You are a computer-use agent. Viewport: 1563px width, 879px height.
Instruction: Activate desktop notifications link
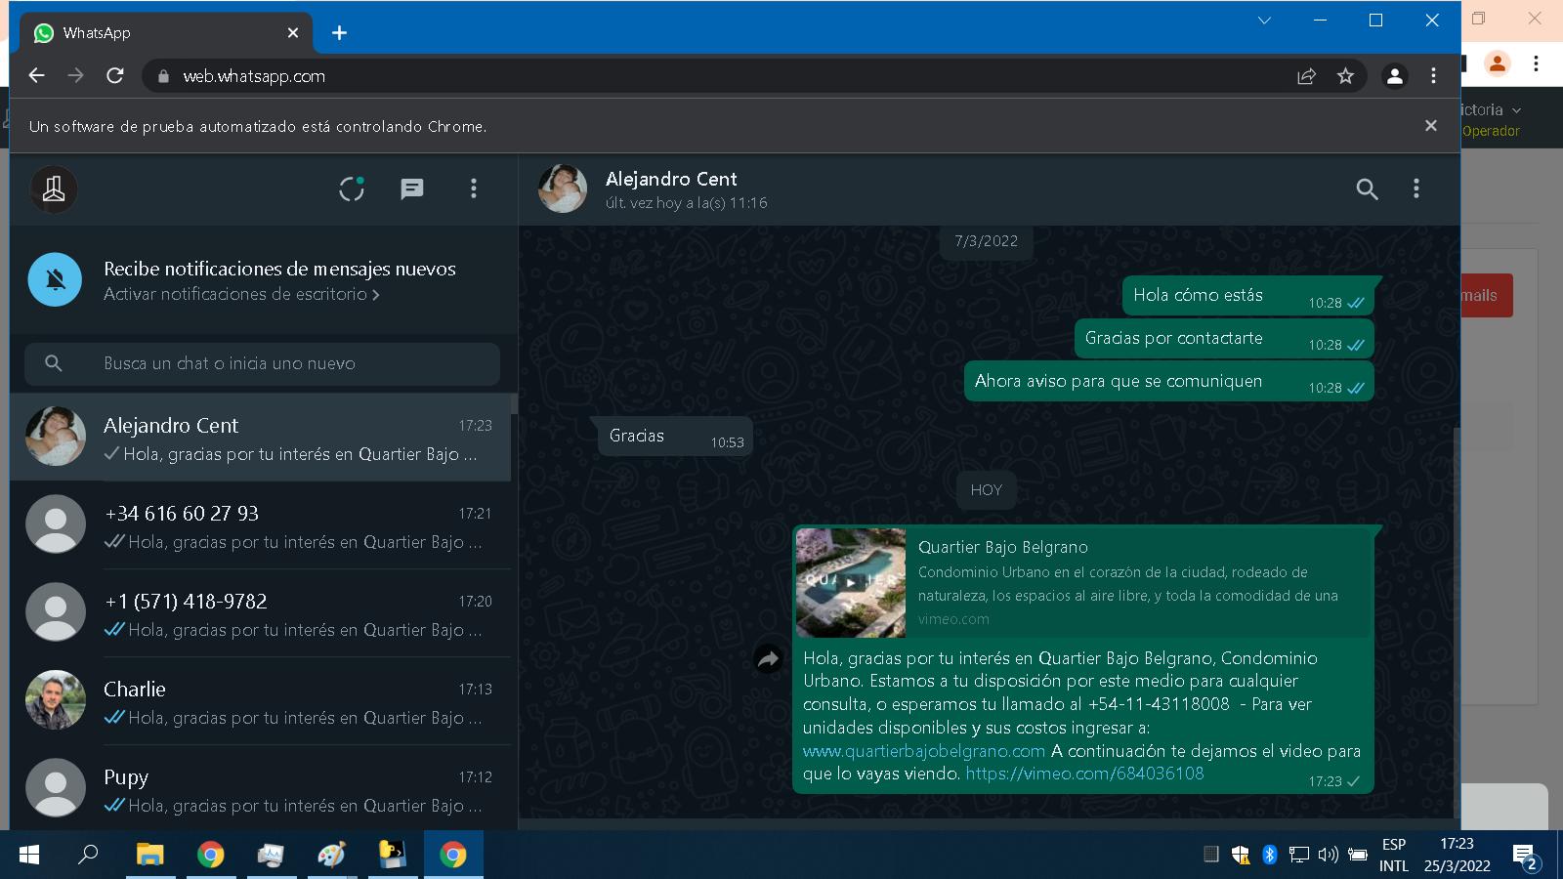click(241, 294)
